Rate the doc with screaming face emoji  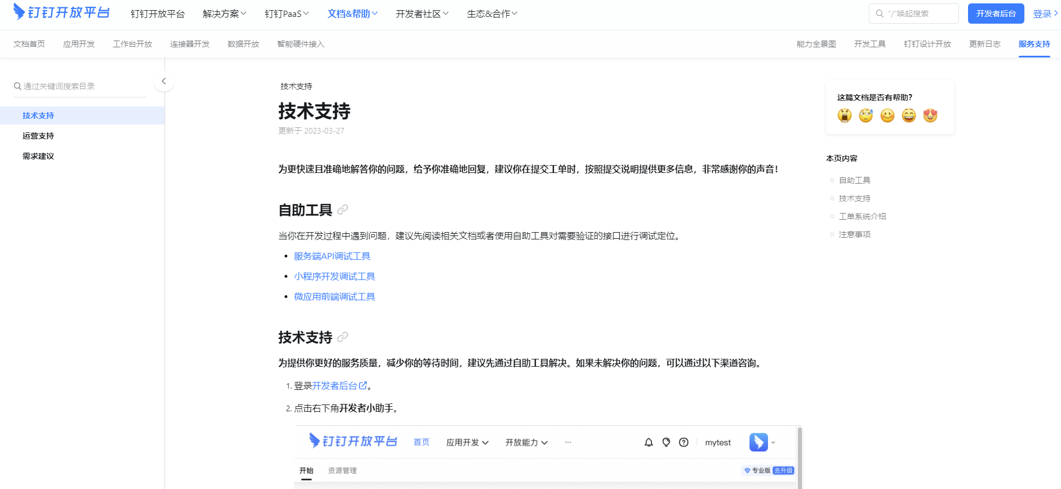coord(844,115)
